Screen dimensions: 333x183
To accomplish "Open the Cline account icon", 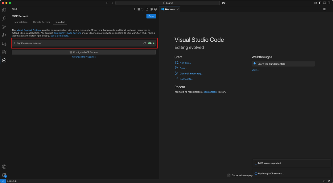I will 151,9.
